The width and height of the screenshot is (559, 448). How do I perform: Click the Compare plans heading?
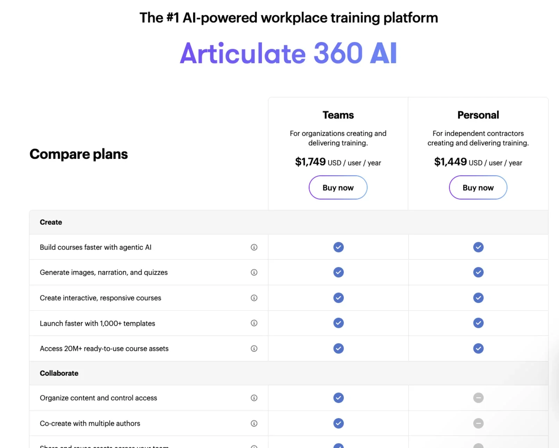(79, 154)
